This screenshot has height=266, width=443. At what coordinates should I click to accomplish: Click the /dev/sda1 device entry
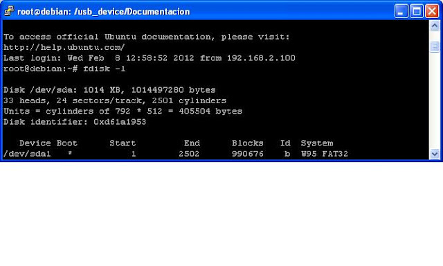click(x=27, y=154)
